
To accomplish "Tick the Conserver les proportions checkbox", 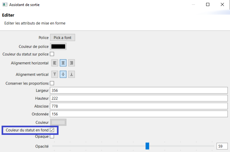I will coord(52,83).
